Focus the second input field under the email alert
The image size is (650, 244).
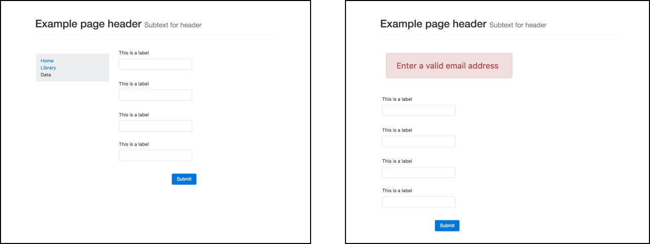click(419, 141)
